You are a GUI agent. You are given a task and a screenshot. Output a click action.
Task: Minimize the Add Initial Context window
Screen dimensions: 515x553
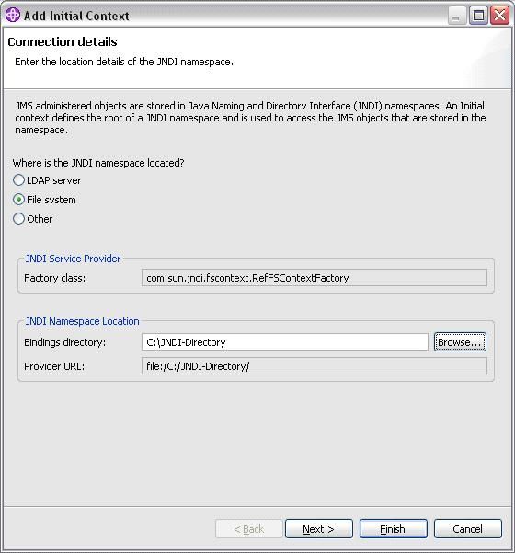tap(456, 16)
